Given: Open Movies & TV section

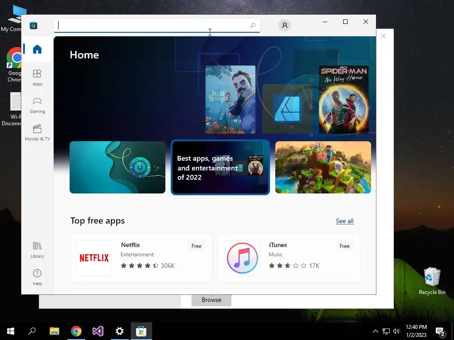Looking at the screenshot, I should click(37, 133).
